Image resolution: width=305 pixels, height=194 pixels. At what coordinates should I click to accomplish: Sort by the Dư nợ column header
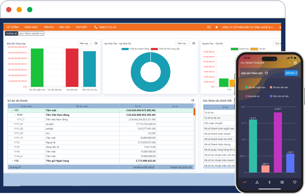click(138, 106)
